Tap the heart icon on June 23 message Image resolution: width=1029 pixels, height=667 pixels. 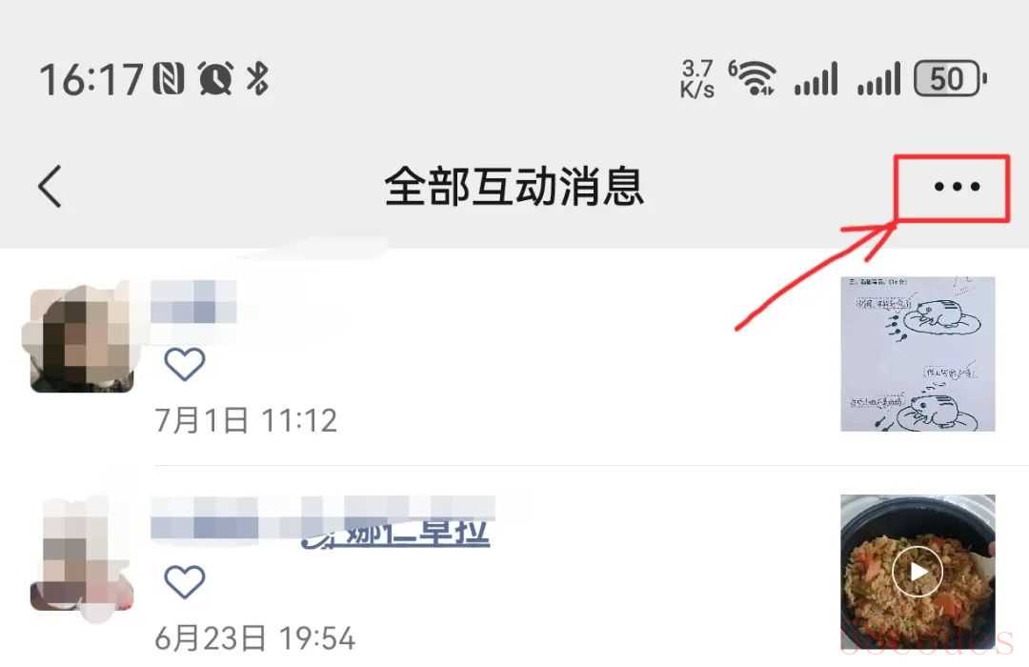coord(185,581)
